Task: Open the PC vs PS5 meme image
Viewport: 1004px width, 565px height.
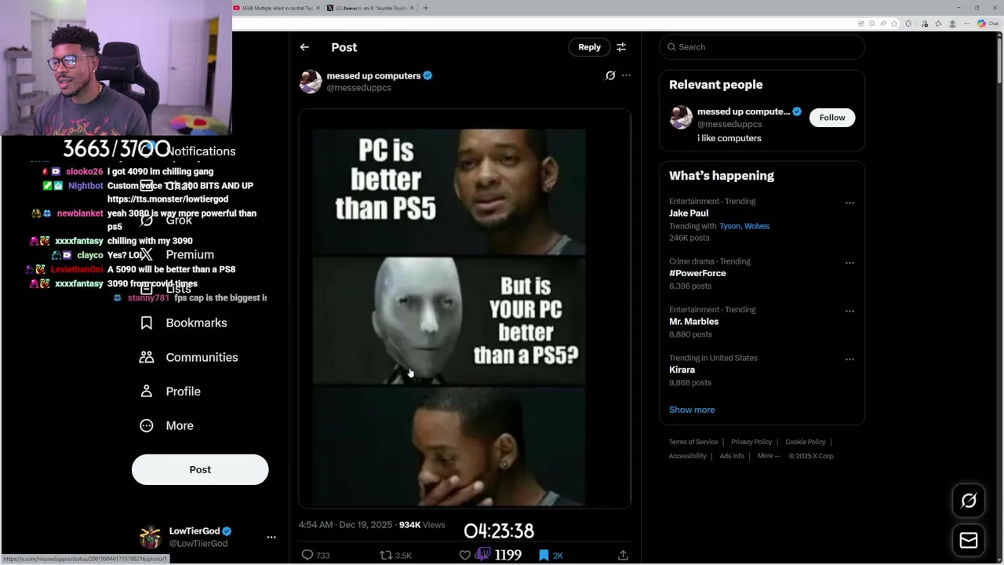Action: click(464, 309)
